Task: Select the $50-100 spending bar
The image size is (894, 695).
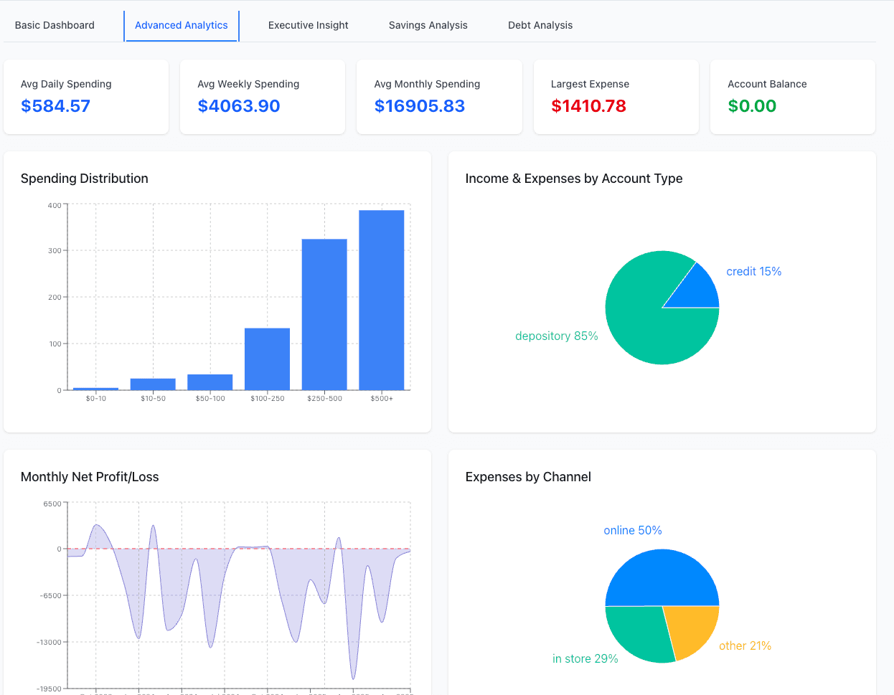Action: (210, 382)
